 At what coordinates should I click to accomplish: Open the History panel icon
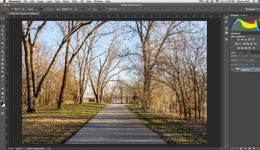(226, 17)
